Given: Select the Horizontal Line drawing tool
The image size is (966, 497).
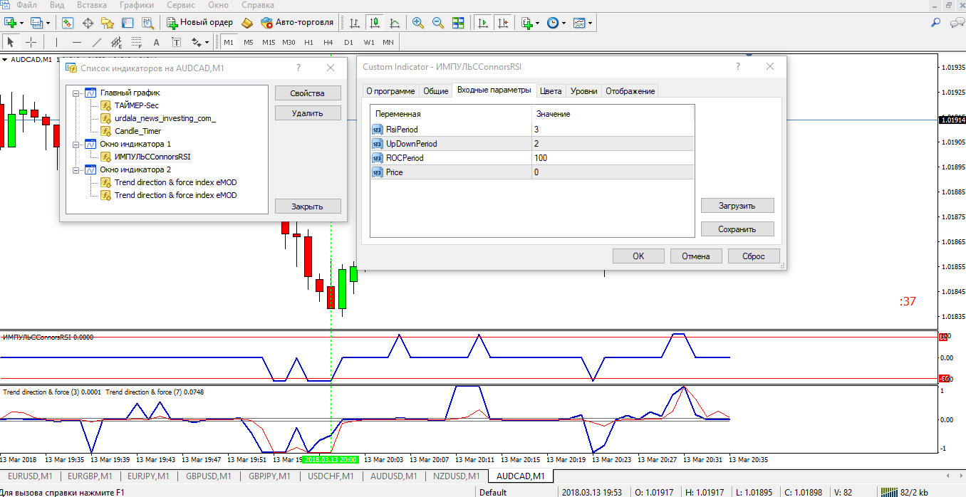Looking at the screenshot, I should click(x=77, y=42).
